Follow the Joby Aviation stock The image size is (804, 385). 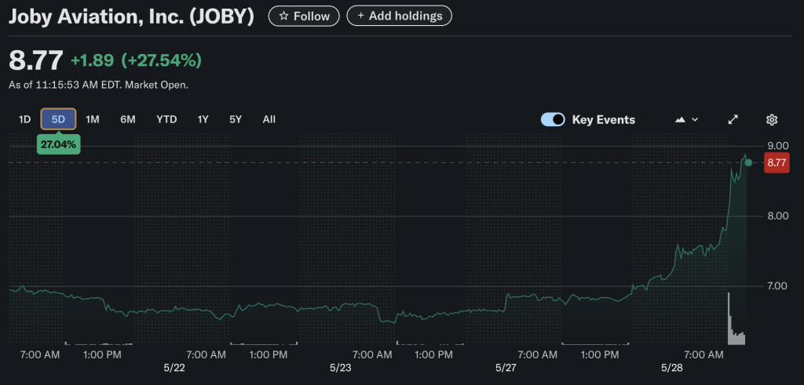pos(304,16)
